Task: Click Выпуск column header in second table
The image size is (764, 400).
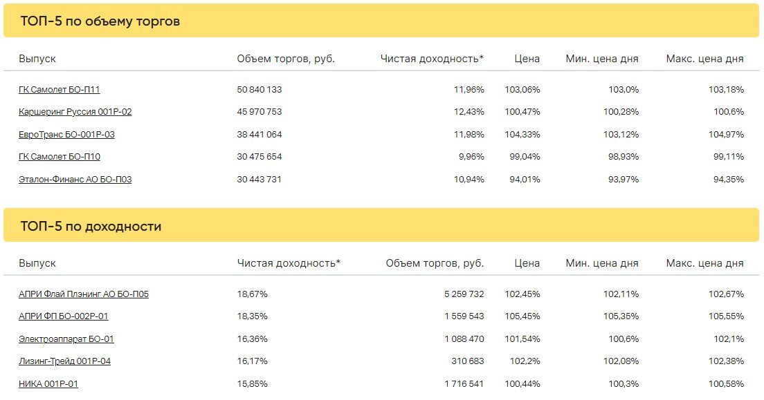Action: (x=37, y=263)
